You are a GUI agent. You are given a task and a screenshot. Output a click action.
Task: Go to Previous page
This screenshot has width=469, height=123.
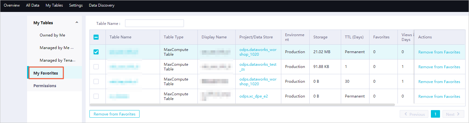point(414,114)
